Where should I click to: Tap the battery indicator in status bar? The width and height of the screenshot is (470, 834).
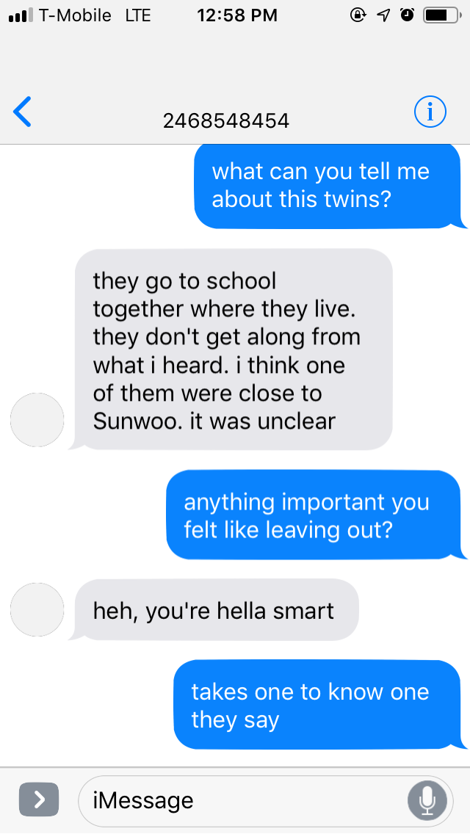click(x=442, y=15)
